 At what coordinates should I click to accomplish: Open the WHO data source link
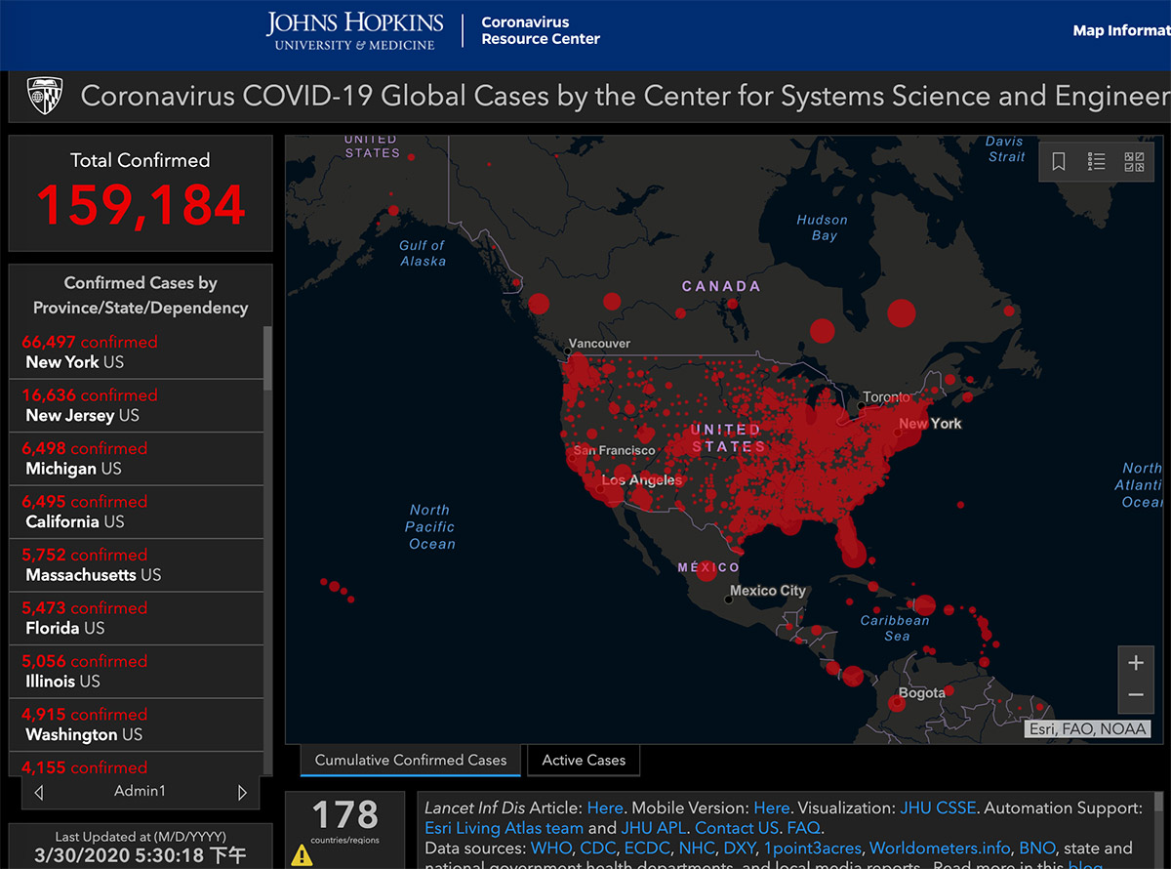[550, 848]
